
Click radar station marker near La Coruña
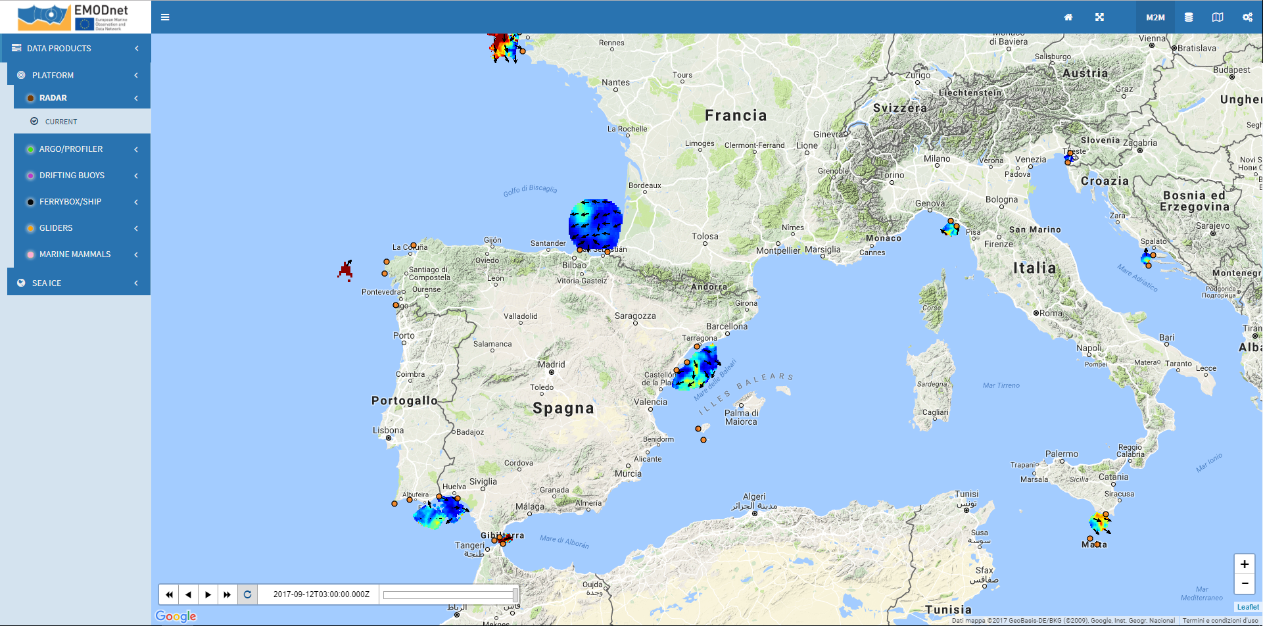(x=414, y=245)
